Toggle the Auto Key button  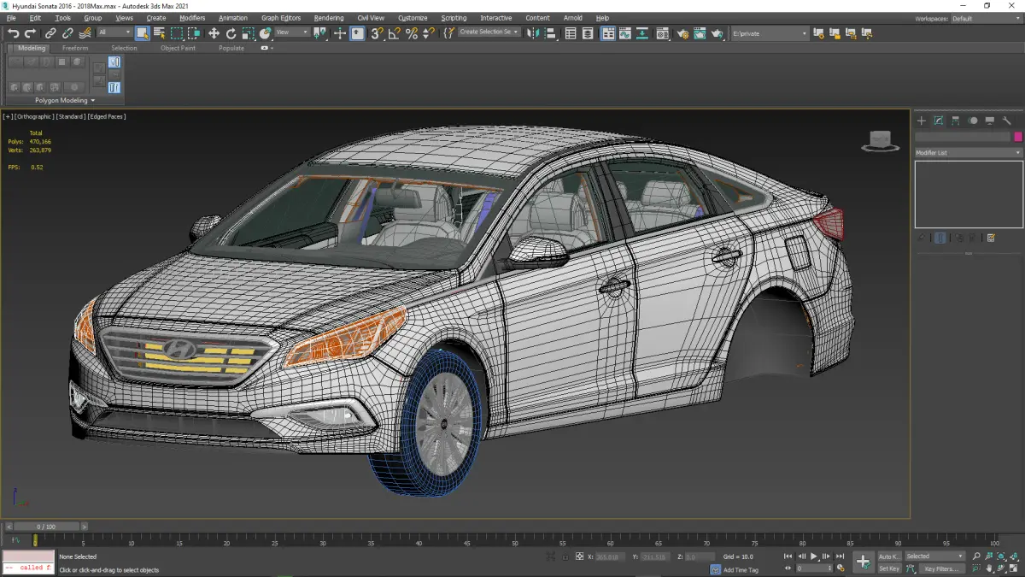coord(889,556)
